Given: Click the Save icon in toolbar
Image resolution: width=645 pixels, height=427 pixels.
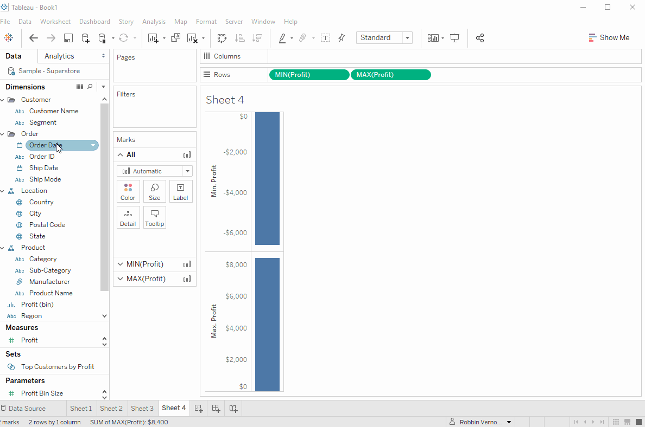Looking at the screenshot, I should pos(68,38).
